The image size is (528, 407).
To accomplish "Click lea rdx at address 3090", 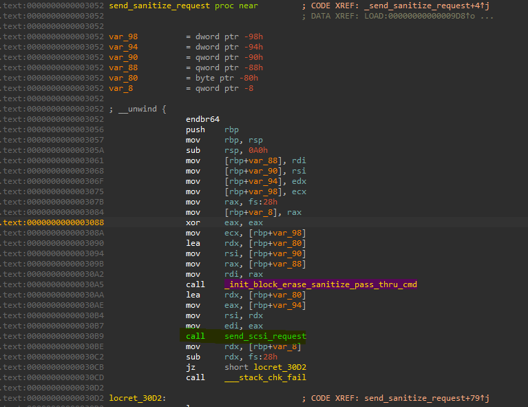I will click(246, 243).
